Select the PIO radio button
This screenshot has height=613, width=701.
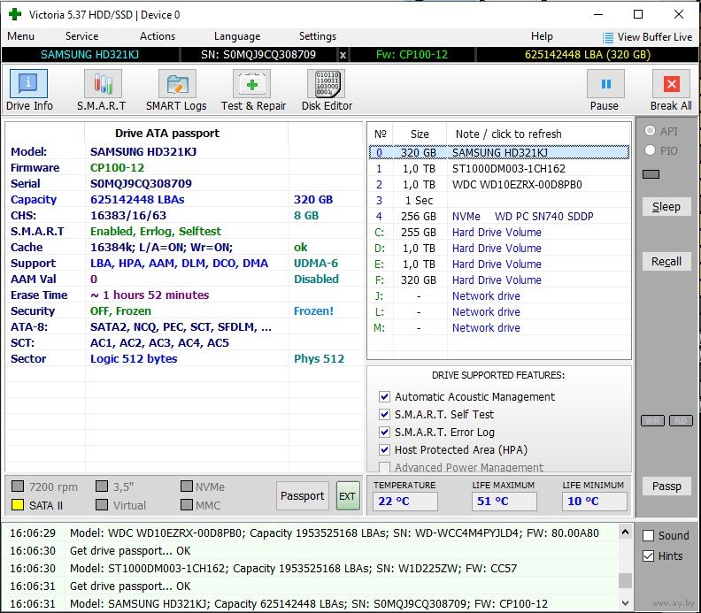(x=651, y=151)
